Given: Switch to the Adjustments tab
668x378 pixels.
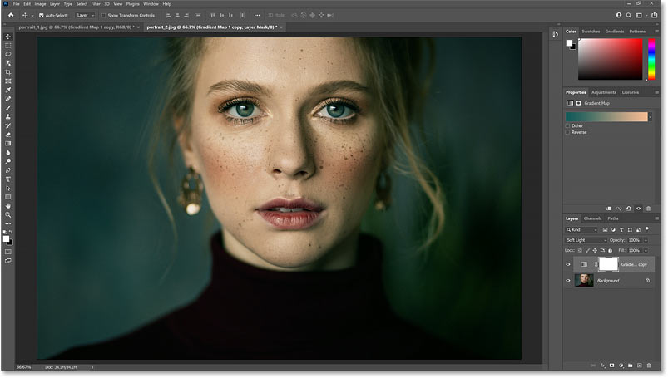Looking at the screenshot, I should click(604, 92).
